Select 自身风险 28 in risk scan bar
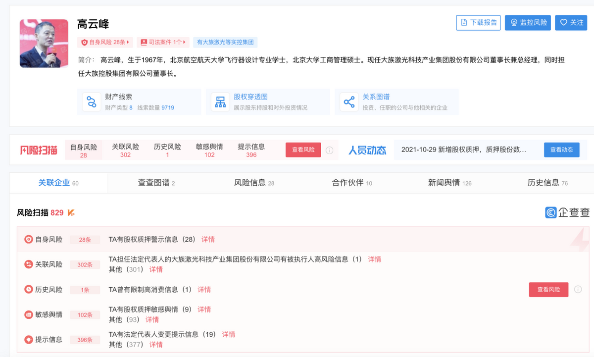 pyautogui.click(x=84, y=151)
